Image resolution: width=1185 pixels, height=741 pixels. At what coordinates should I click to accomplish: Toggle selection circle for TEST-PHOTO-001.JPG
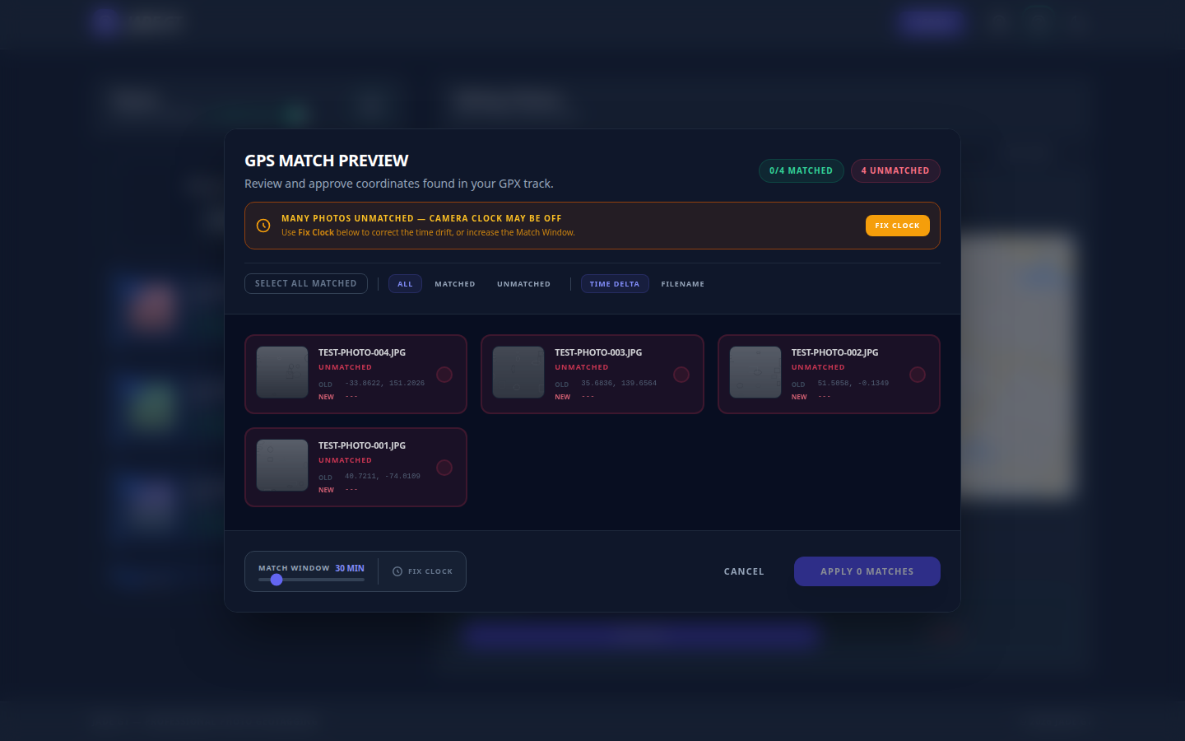(444, 468)
